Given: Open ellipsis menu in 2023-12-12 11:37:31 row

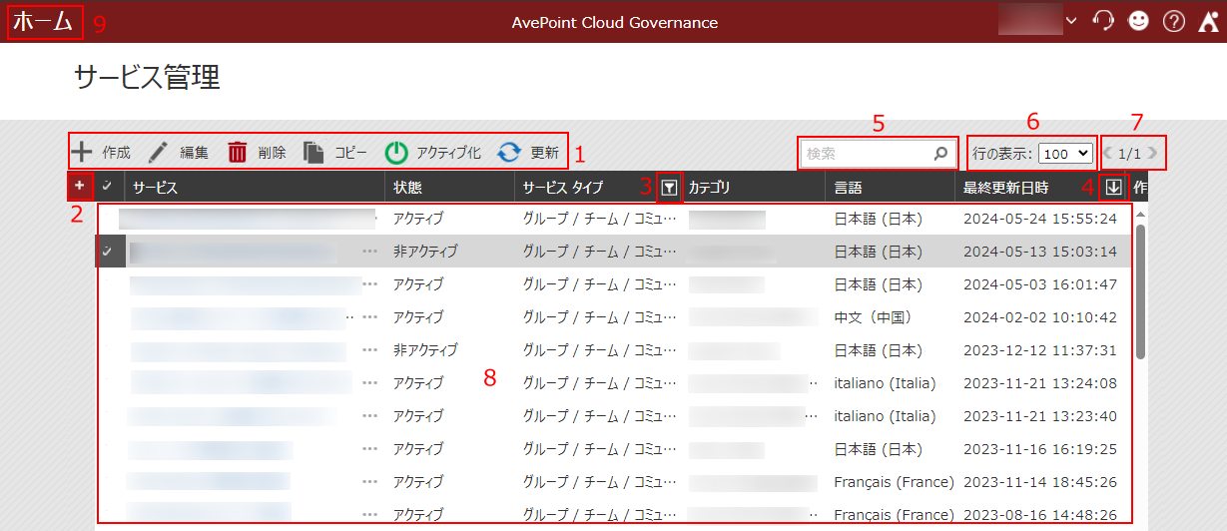Looking at the screenshot, I should pos(370,350).
